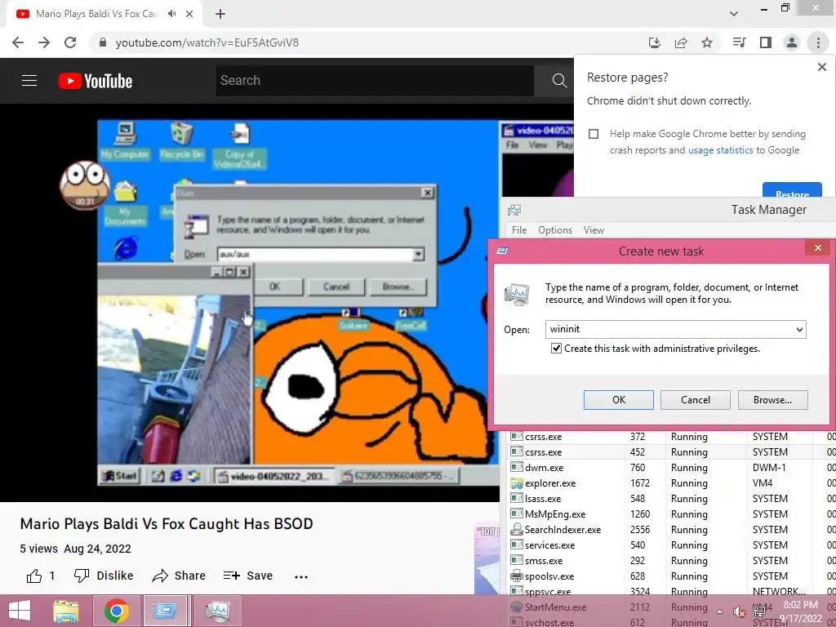Image resolution: width=836 pixels, height=627 pixels.
Task: Share the YouTube video
Action: tap(179, 576)
